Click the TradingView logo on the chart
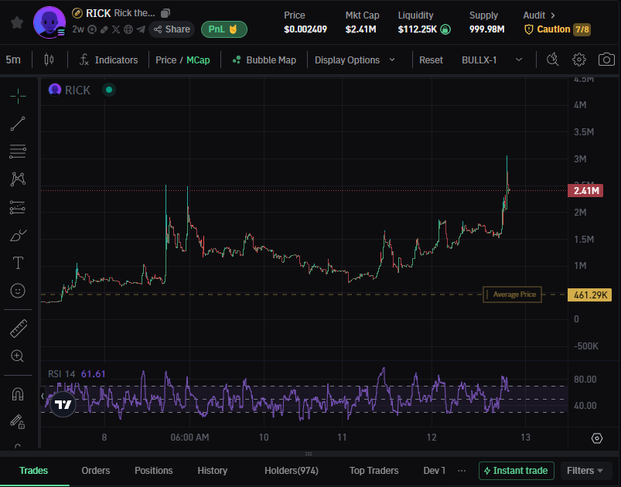 point(63,404)
